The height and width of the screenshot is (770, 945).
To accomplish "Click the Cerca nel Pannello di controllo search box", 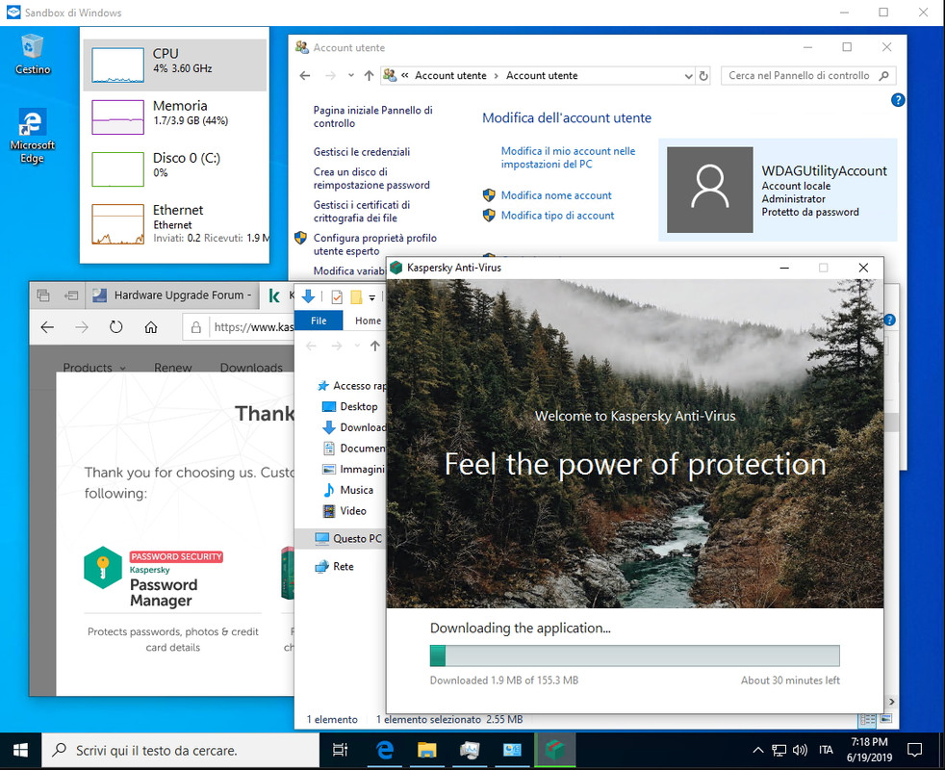I will pos(808,76).
